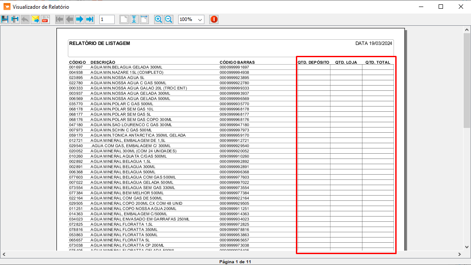Click the horizontal scrollbar right arrow
The height and width of the screenshot is (265, 471).
pos(459,254)
